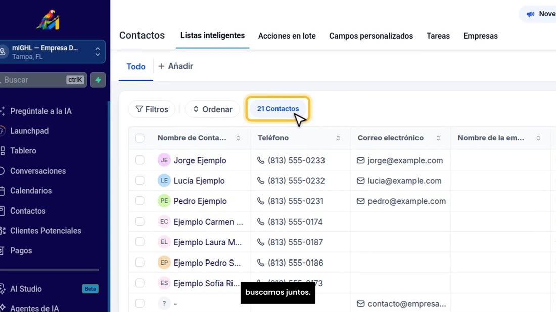Check the box for Lucía Ejemplo
This screenshot has height=312, width=556.
(140, 181)
